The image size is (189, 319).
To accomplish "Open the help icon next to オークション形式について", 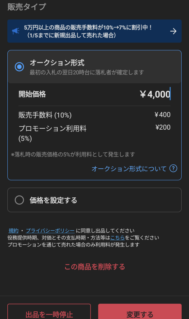I will 173,169.
